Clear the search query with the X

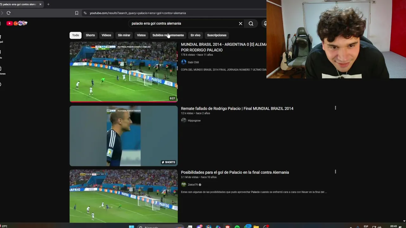(240, 23)
